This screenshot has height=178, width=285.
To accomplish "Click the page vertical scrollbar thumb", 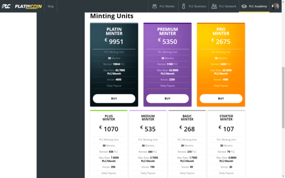I will 283,98.
